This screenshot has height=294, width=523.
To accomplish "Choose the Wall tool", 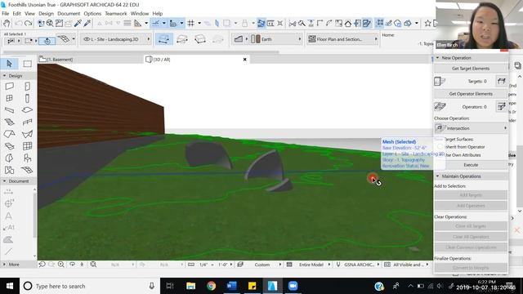I will click(x=9, y=87).
